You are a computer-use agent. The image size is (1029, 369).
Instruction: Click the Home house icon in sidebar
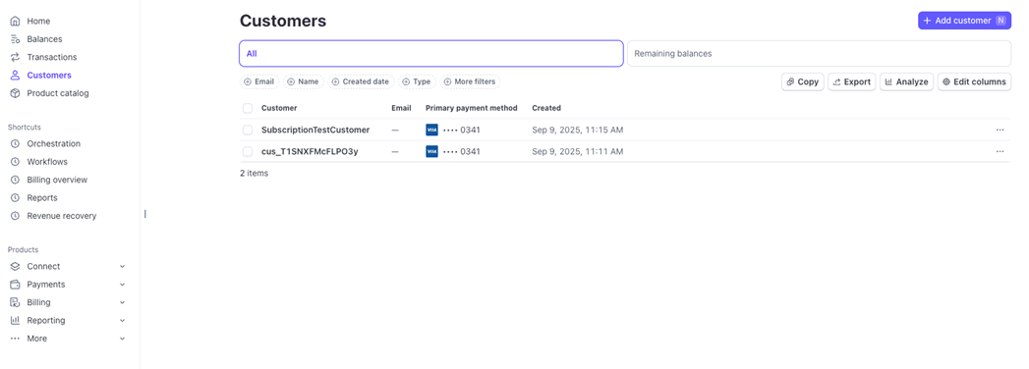[x=15, y=21]
